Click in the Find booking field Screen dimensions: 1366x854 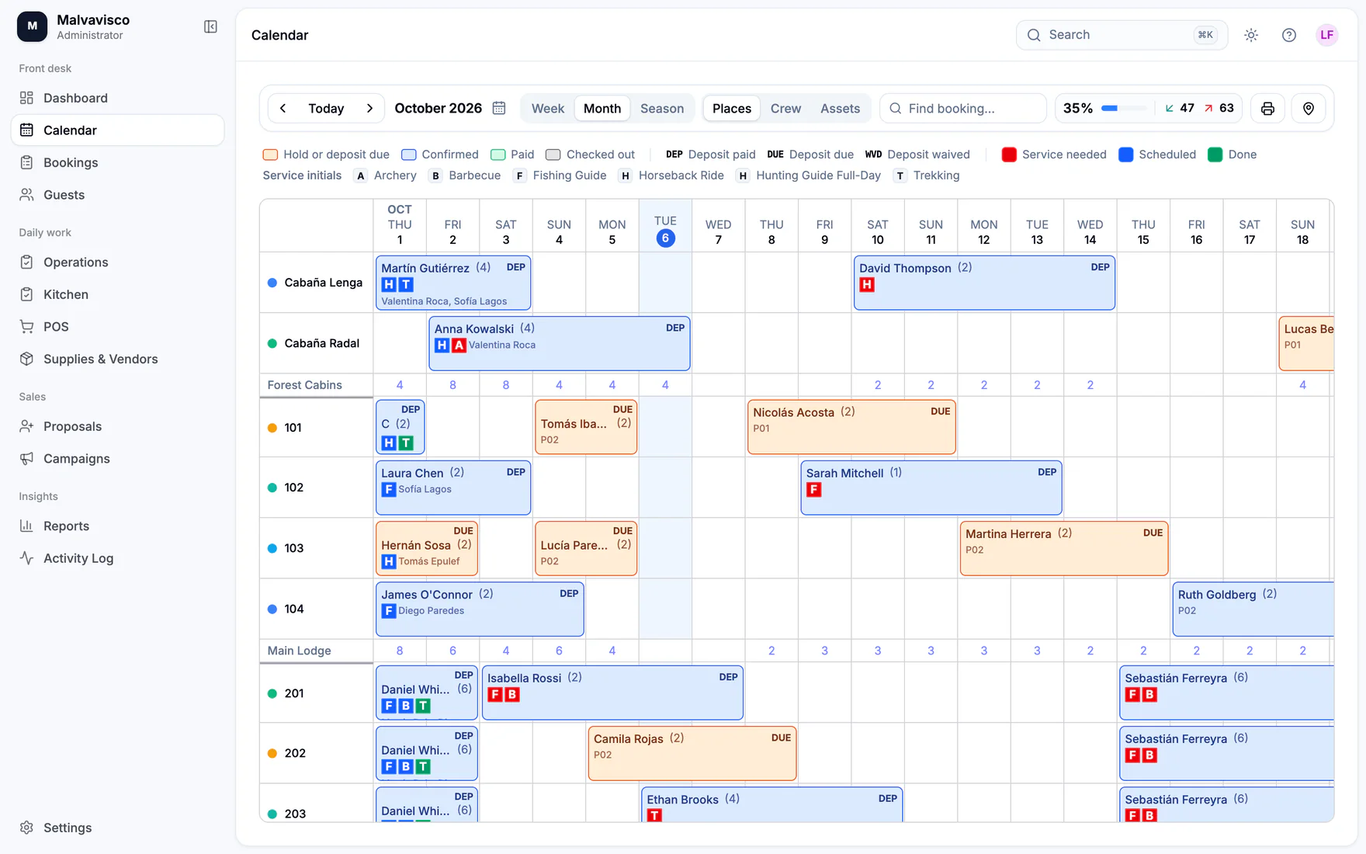tap(963, 109)
